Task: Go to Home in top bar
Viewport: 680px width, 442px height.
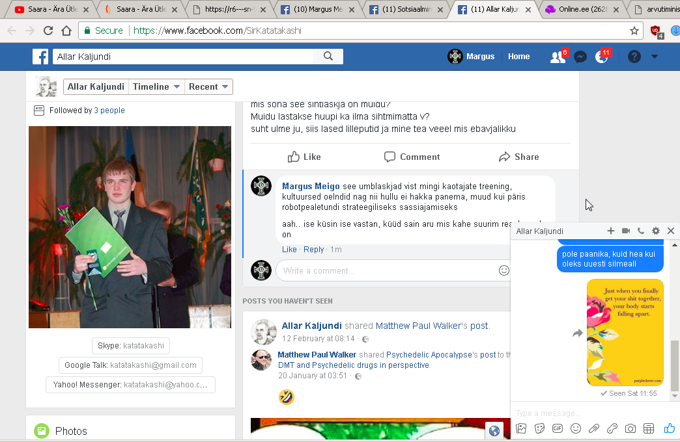Action: pos(518,57)
